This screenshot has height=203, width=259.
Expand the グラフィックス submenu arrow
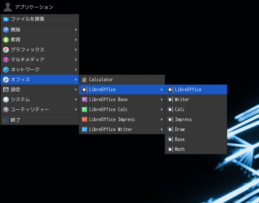click(x=76, y=50)
